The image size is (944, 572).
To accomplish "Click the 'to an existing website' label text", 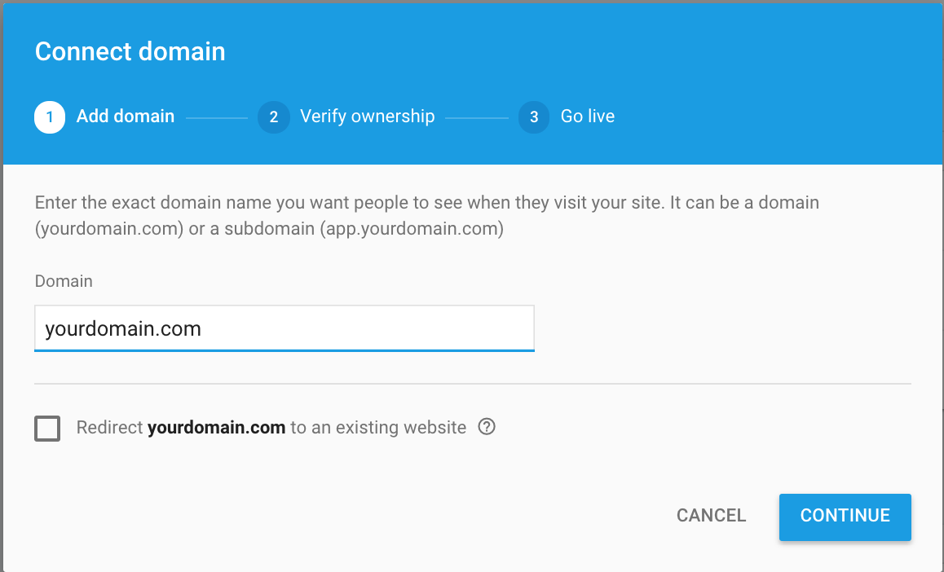I will pos(378,428).
